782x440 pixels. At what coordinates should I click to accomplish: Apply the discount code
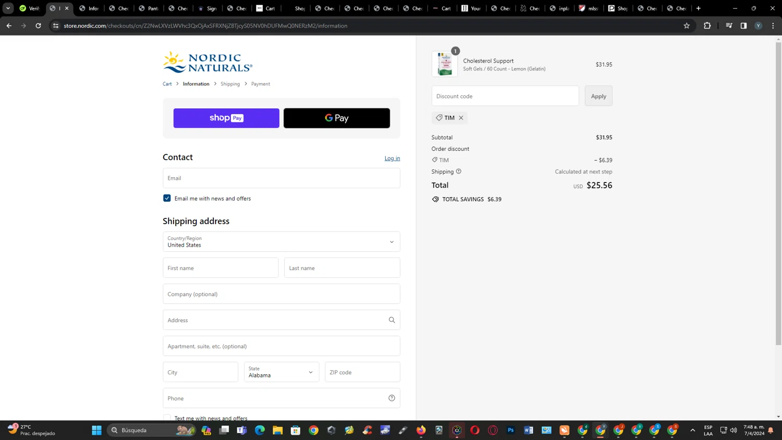598,96
